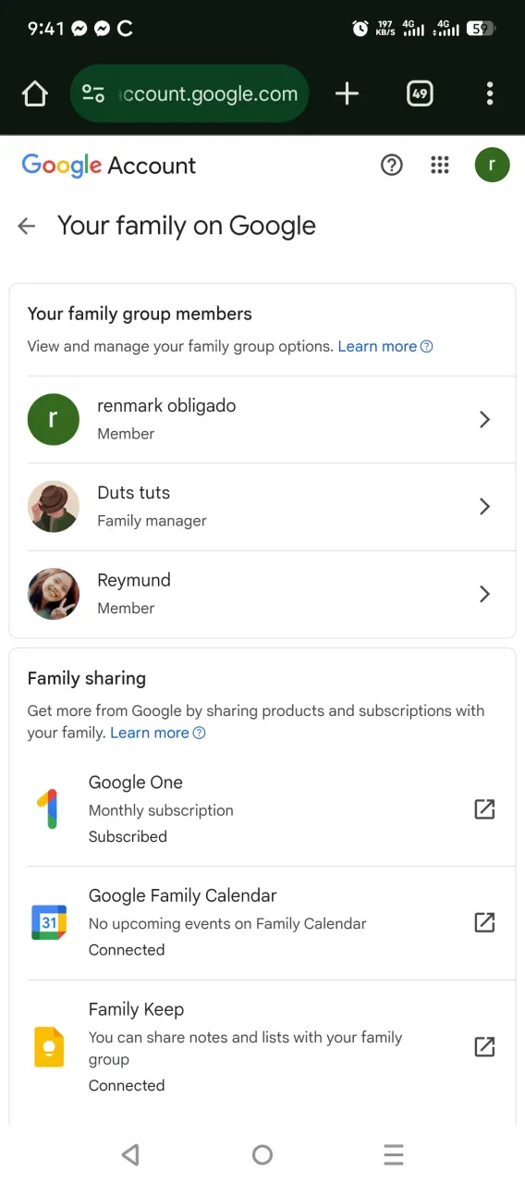Tap the browser home icon
525x1184 pixels.
[35, 93]
